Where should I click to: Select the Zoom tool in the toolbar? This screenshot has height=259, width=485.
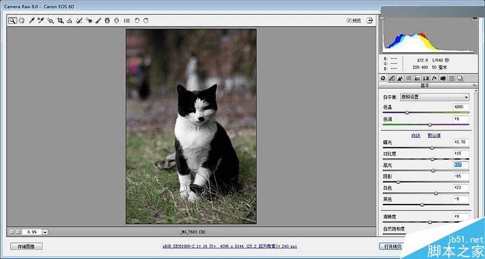point(12,21)
